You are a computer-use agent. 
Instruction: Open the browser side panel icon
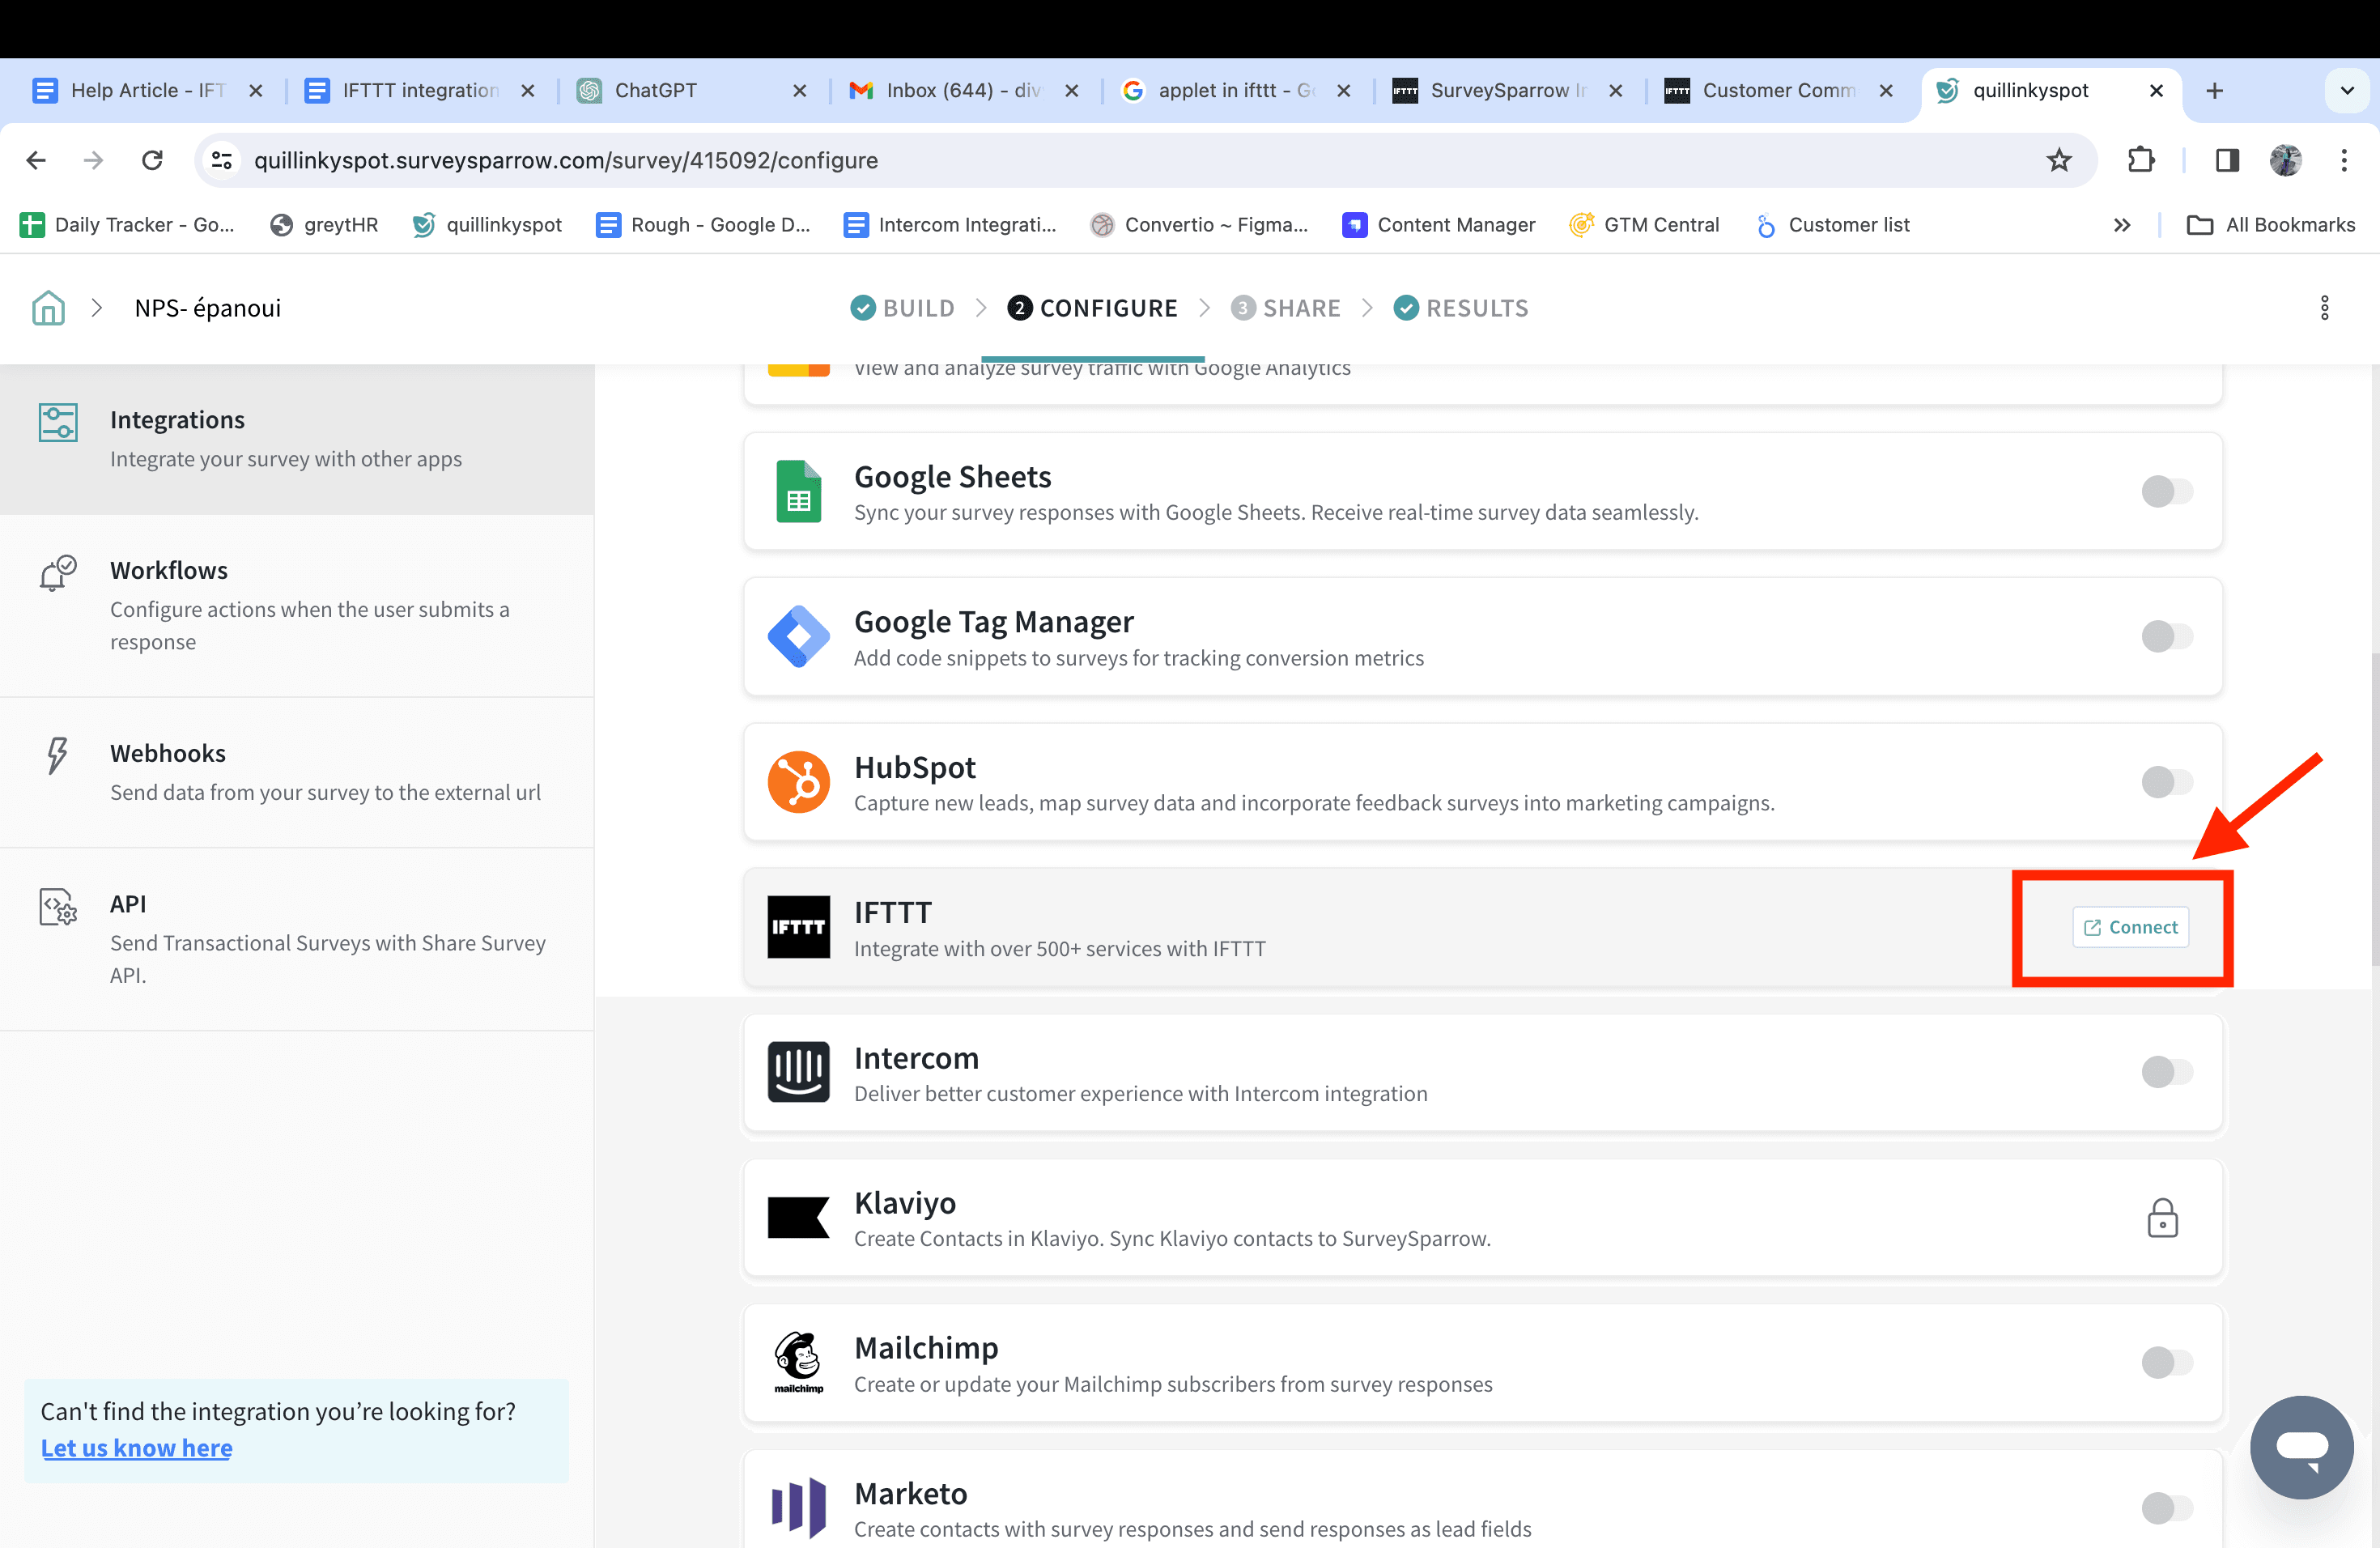click(x=2226, y=160)
